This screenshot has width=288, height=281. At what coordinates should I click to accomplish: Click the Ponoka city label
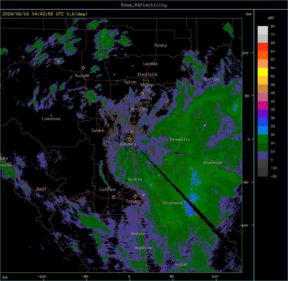pos(160,45)
